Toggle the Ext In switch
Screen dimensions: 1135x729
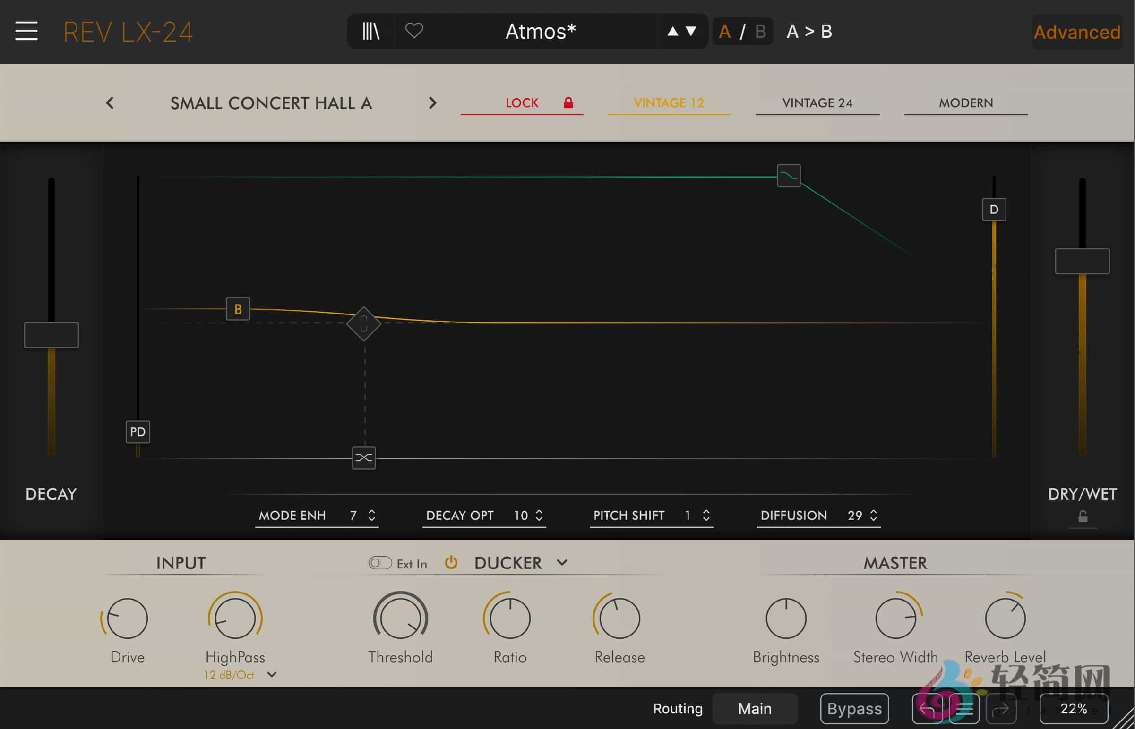pyautogui.click(x=379, y=563)
